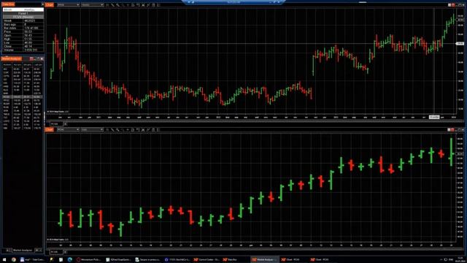Screen dimensions: 467x263
Task: Add new tab beside daily chart PCVX tab
Action: (x=65, y=252)
